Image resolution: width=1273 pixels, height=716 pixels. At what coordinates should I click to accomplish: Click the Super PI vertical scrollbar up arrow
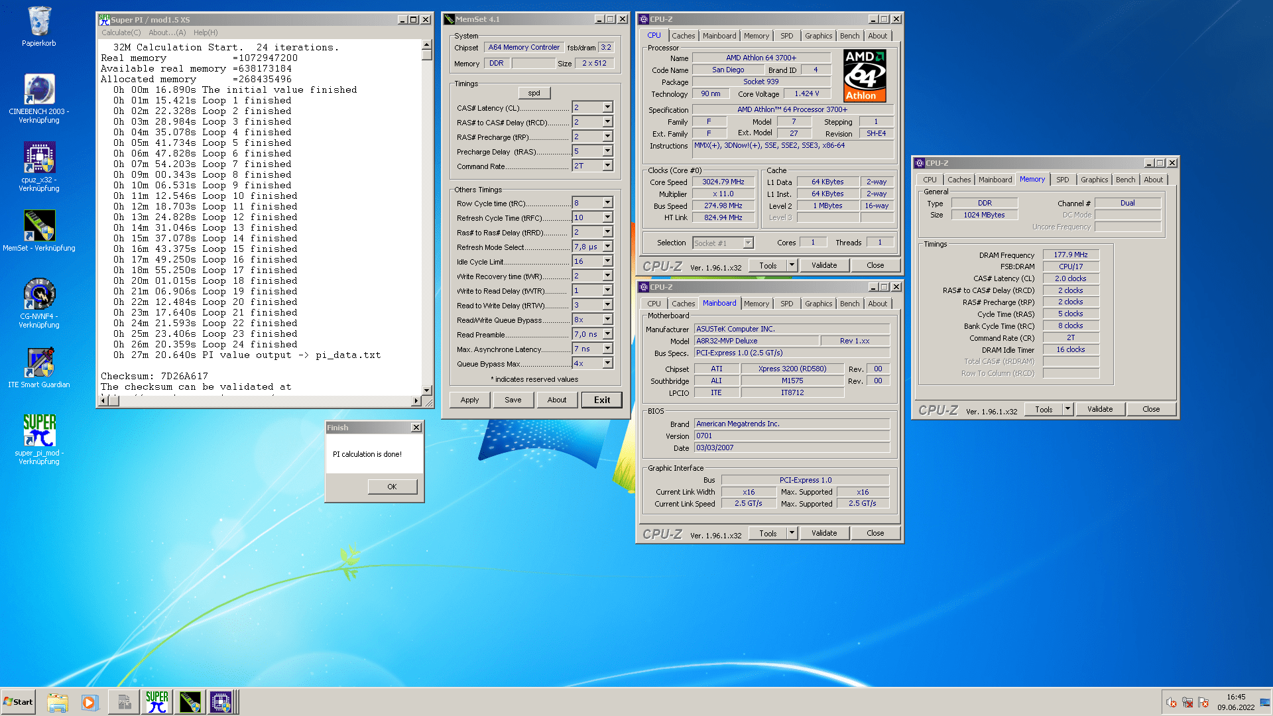[427, 44]
